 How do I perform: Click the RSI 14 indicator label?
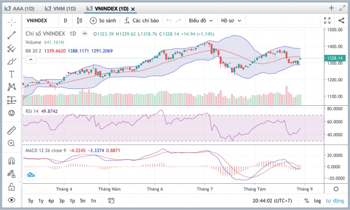click(32, 111)
